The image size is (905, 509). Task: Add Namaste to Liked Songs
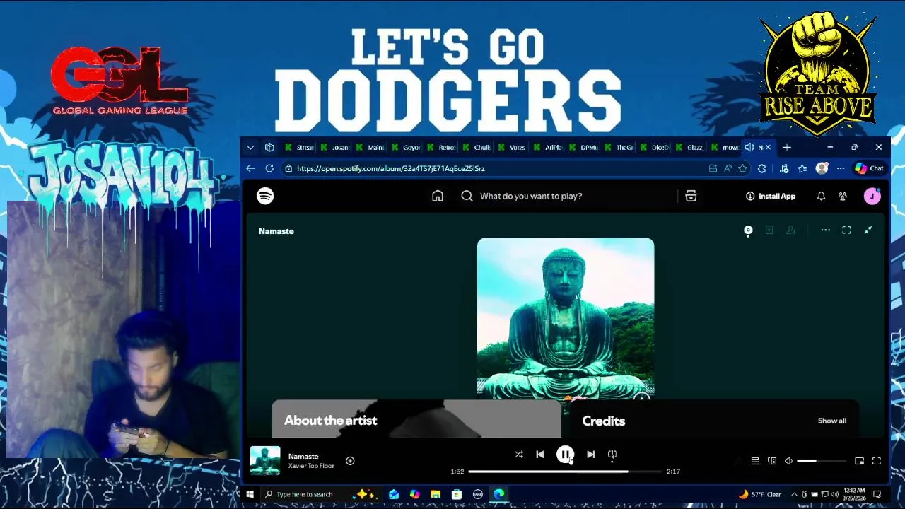(x=350, y=461)
